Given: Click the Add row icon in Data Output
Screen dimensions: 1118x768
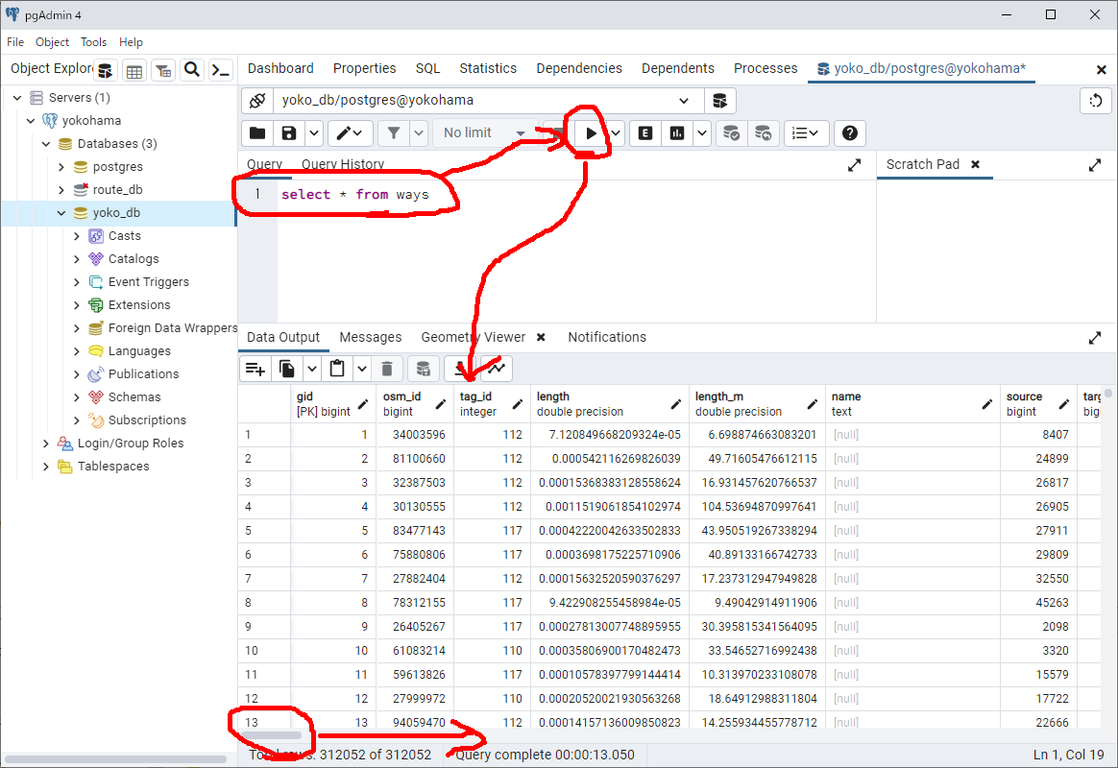Looking at the screenshot, I should click(x=255, y=368).
